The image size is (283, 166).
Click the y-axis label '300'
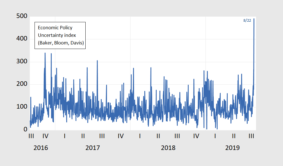[22, 61]
